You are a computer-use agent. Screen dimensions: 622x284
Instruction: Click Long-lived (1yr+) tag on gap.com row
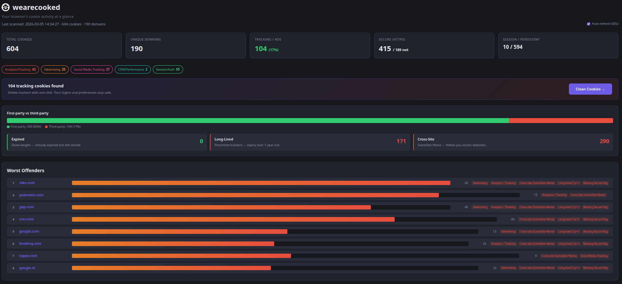click(x=569, y=207)
